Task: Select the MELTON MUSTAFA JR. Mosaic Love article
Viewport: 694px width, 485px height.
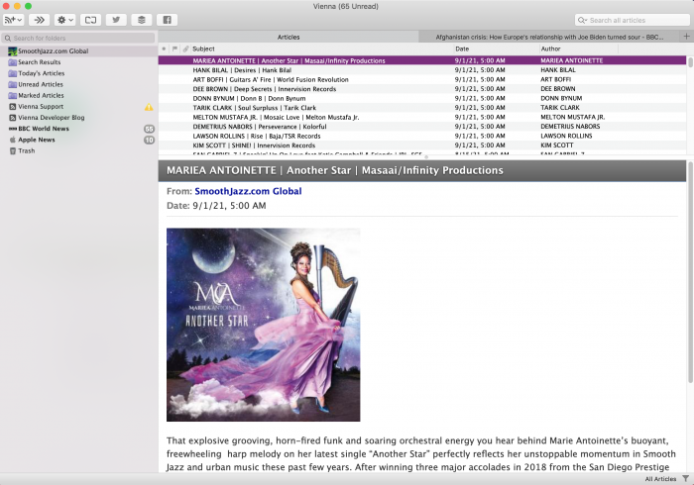Action: pyautogui.click(x=422, y=117)
